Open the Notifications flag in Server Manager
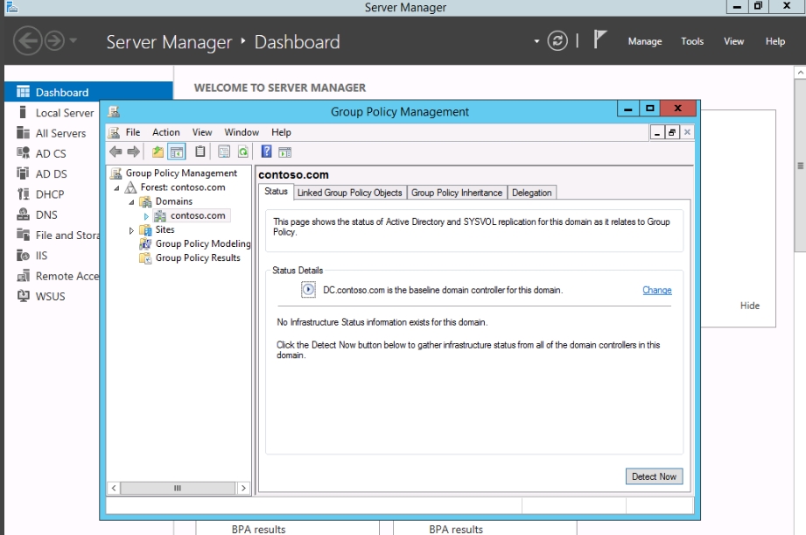 pyautogui.click(x=599, y=39)
